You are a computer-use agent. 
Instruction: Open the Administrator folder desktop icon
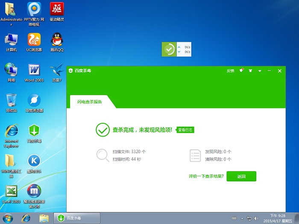11,14
